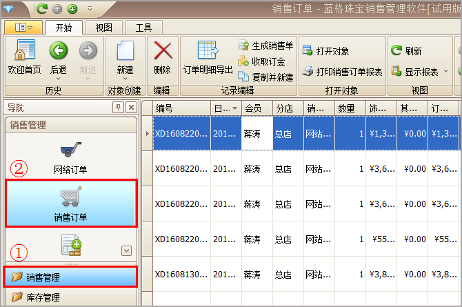Click the green refresh arrow in title bar

pos(42,9)
